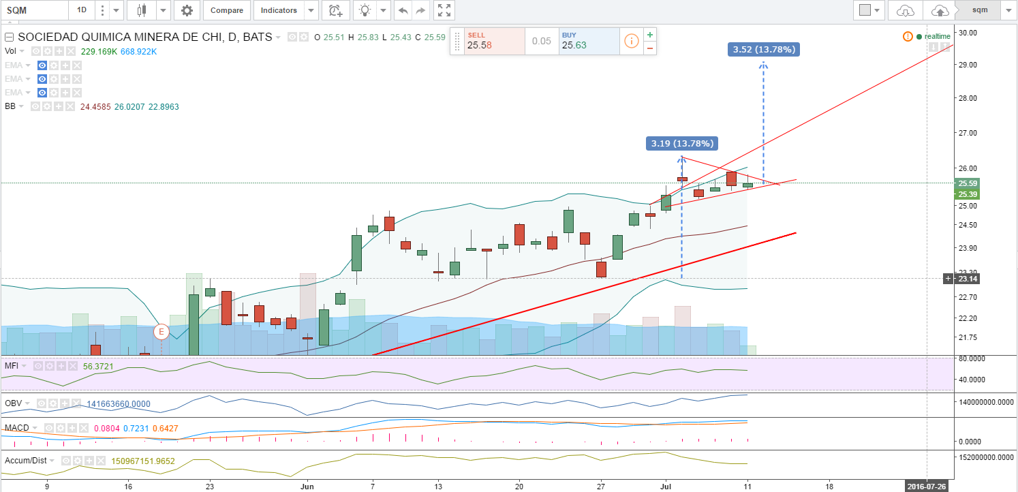Click the OBV value 141663660.0000
1018x492 pixels.
tap(118, 404)
